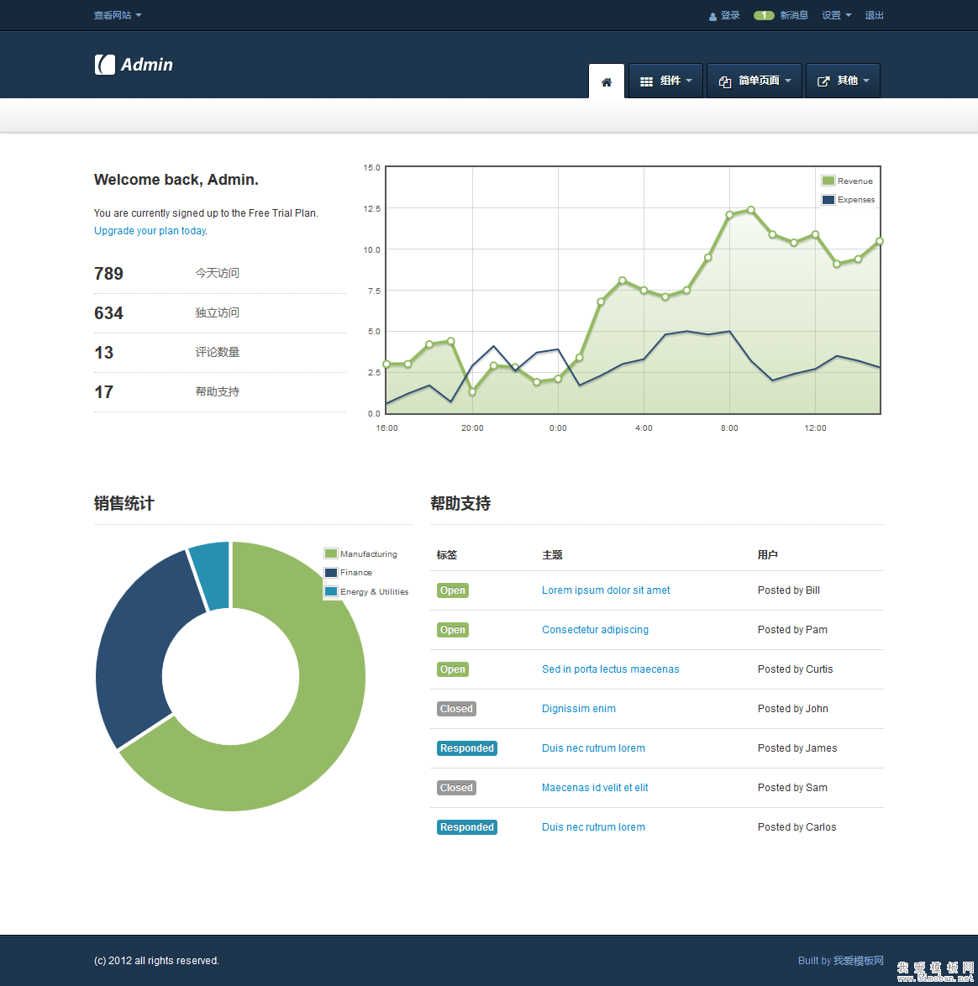This screenshot has width=978, height=986.
Task: Click the Revenue legend color swatch
Action: tap(828, 181)
